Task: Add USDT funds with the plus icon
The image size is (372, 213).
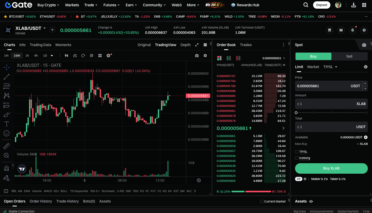Action: (366, 137)
